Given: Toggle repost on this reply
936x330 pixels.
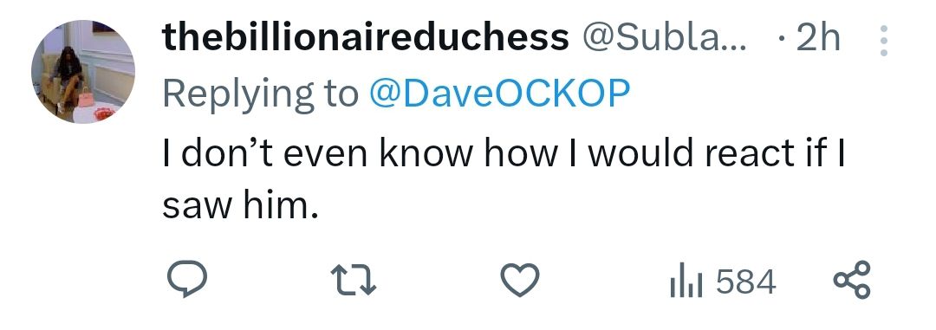Looking at the screenshot, I should tap(354, 281).
